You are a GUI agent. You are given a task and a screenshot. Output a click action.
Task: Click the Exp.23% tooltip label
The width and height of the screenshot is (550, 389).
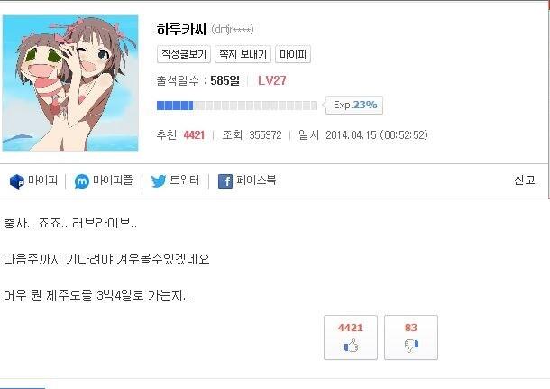pos(355,105)
